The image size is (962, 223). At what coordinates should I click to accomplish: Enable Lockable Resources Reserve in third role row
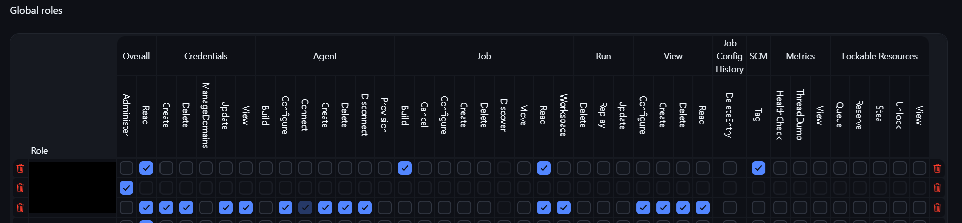[x=860, y=207]
